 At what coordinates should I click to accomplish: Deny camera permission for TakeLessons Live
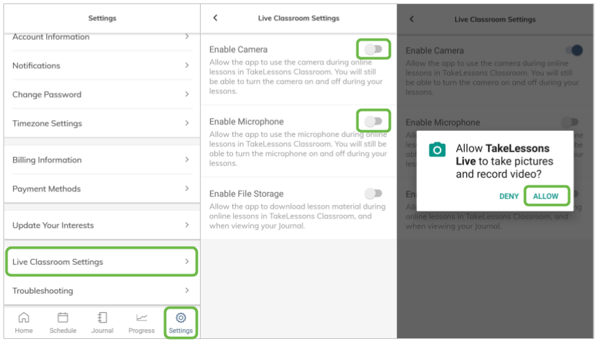click(509, 196)
